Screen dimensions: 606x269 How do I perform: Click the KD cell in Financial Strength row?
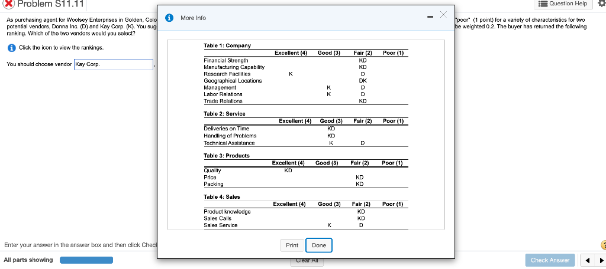coord(363,61)
